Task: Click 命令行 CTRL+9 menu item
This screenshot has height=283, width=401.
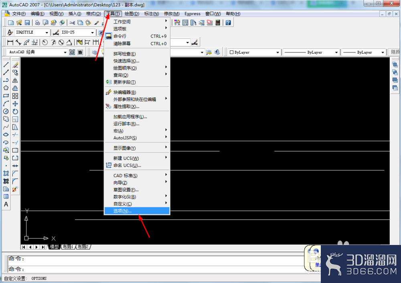Action: [137, 36]
